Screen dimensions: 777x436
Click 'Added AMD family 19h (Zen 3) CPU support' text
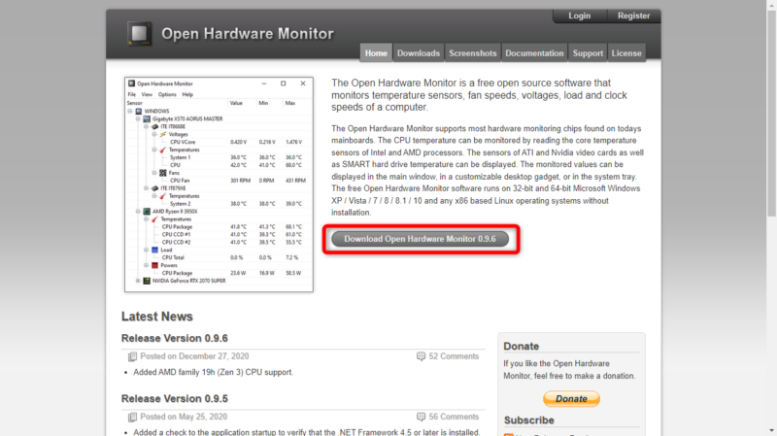213,372
